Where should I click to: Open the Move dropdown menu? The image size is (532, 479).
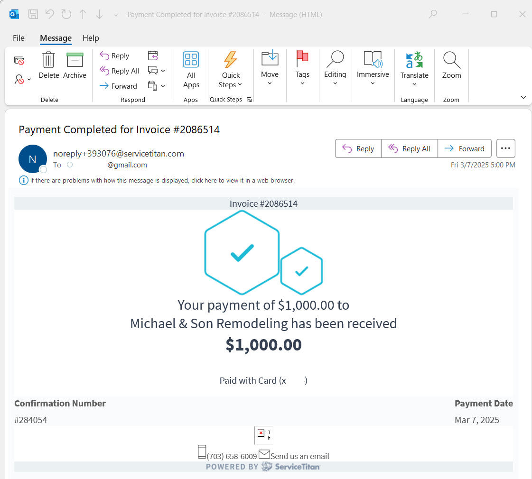(x=270, y=79)
